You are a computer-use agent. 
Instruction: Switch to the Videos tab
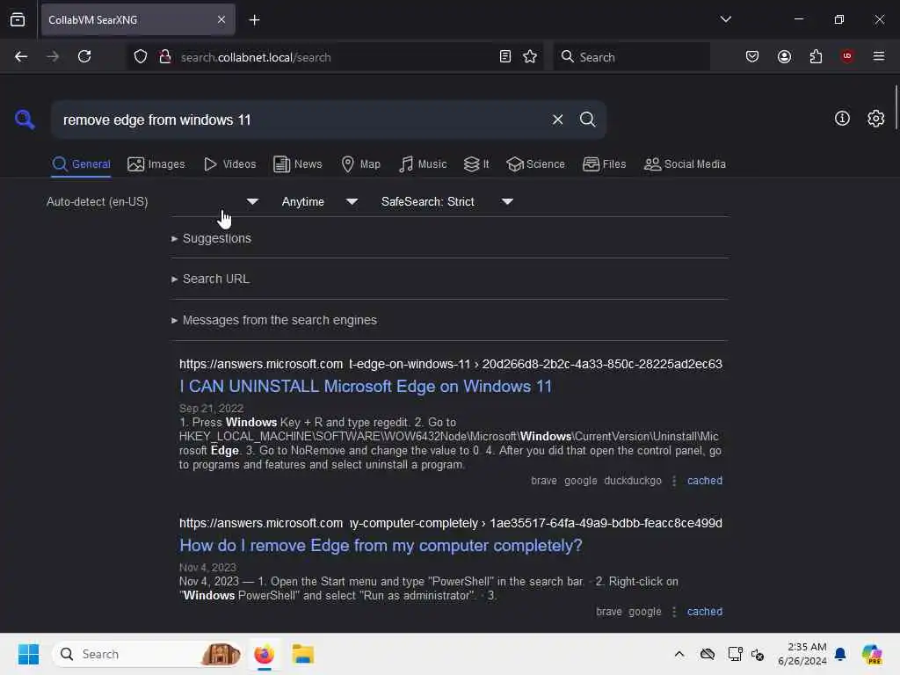[x=229, y=164]
